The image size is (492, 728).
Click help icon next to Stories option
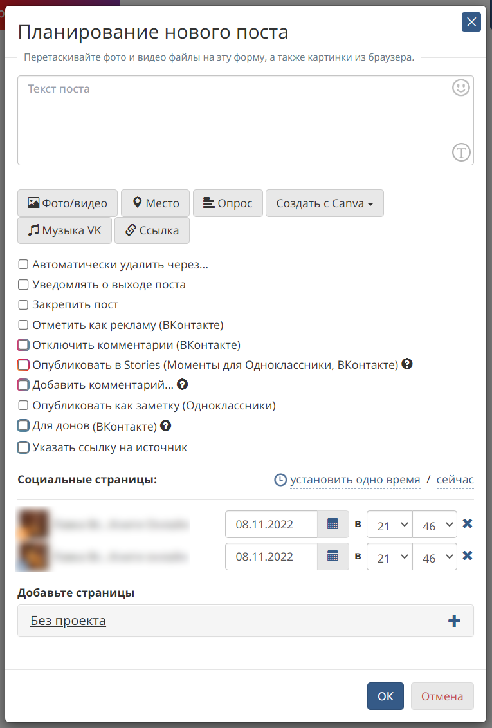406,364
